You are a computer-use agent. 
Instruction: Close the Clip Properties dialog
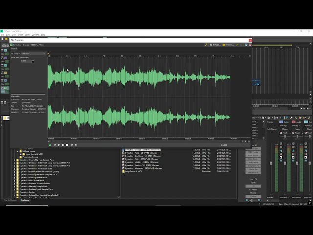(250, 40)
